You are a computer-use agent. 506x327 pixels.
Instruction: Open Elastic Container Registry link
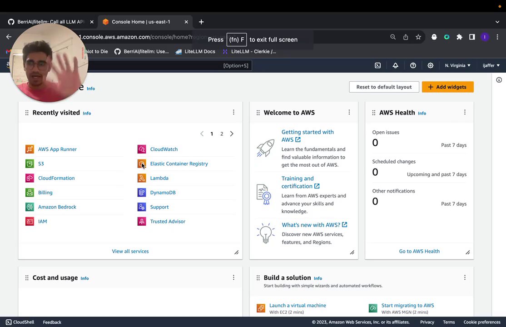point(179,163)
